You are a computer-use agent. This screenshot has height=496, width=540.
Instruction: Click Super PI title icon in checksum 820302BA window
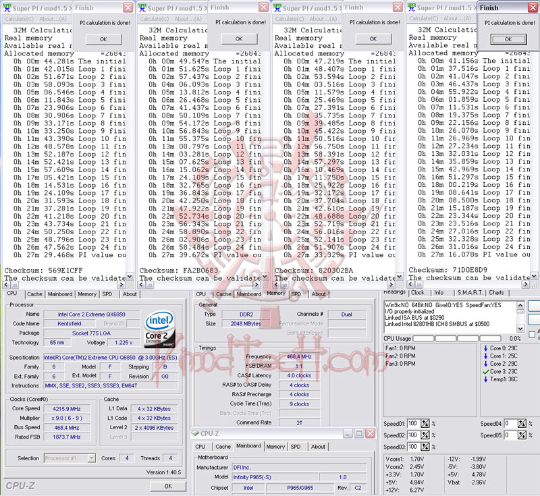[x=277, y=7]
